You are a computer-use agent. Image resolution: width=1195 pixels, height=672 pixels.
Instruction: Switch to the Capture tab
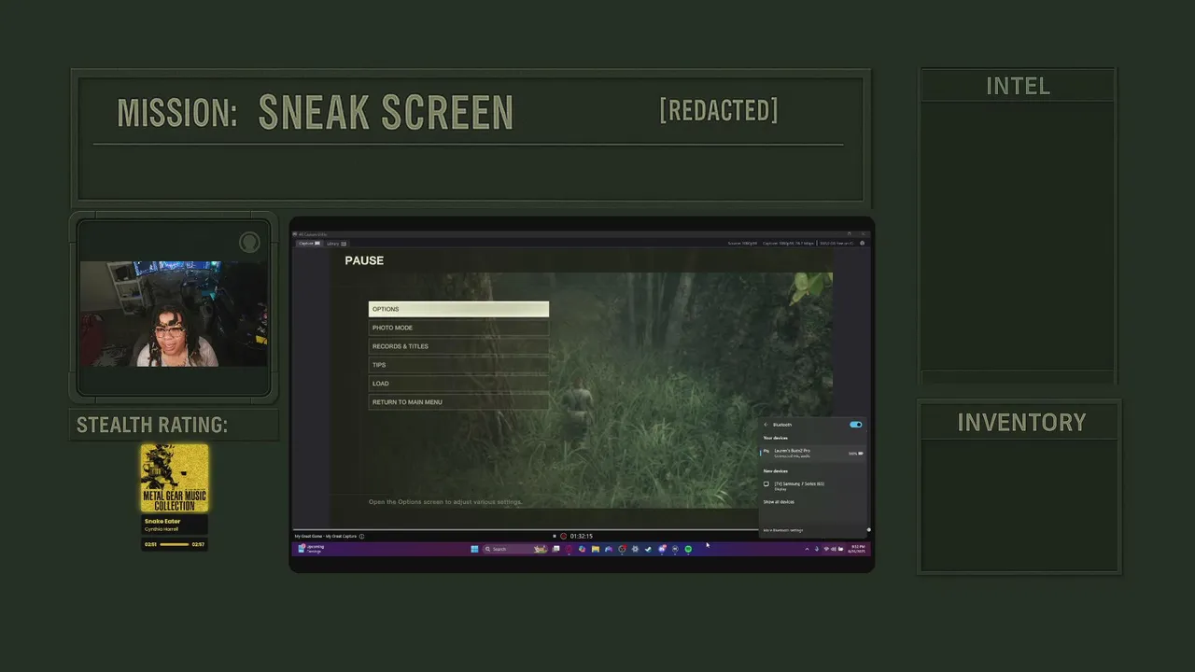(x=309, y=243)
